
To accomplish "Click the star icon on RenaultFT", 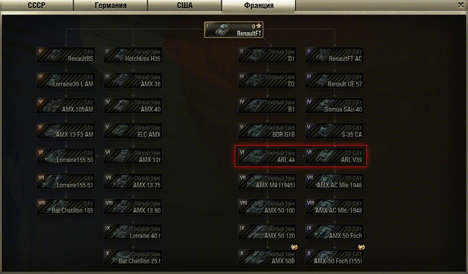I will click(259, 26).
